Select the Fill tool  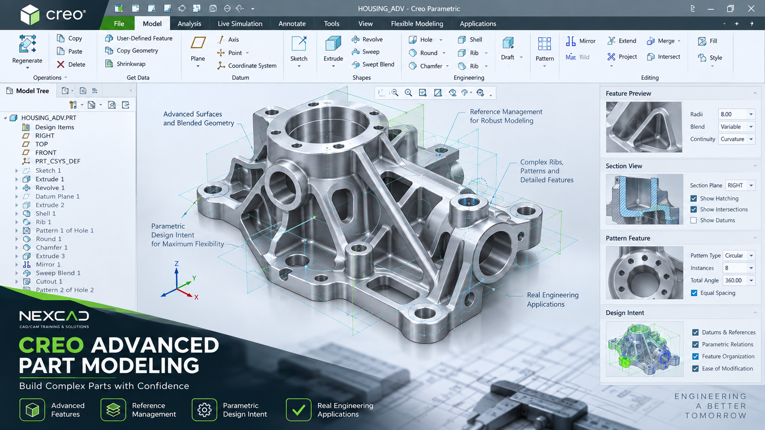click(x=707, y=41)
